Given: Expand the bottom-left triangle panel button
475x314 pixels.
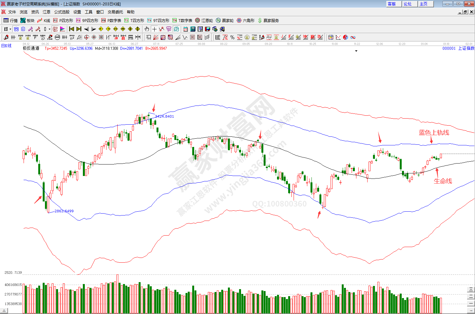Looking at the screenshot, I should coord(4,310).
